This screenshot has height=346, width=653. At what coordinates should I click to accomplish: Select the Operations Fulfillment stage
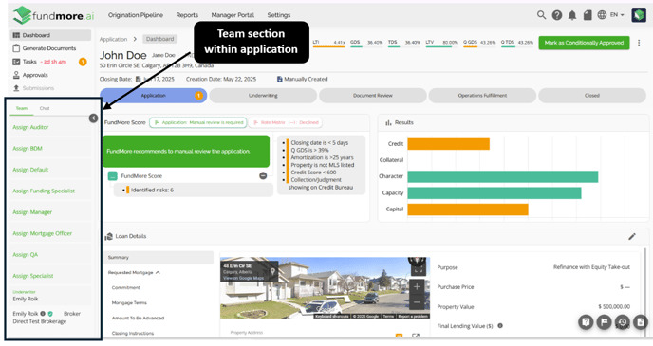tap(482, 96)
